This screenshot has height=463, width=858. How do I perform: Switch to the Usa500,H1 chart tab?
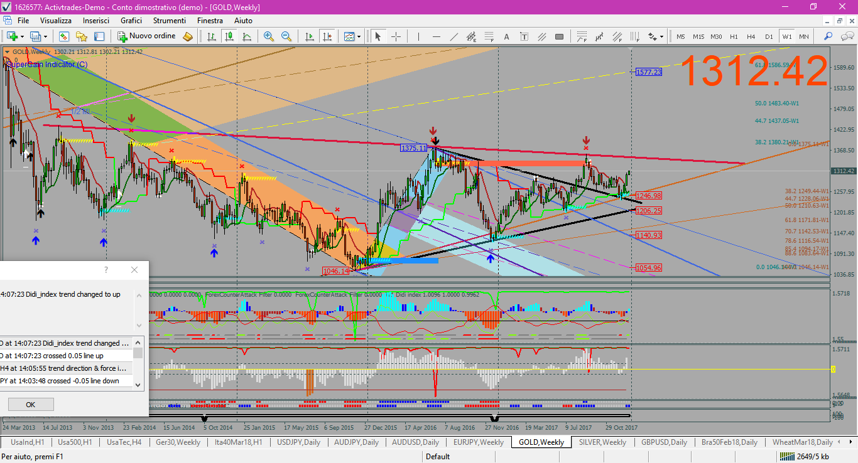(75, 442)
